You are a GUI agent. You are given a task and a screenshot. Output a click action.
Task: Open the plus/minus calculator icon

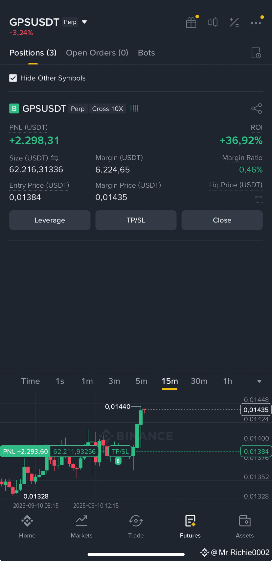[x=234, y=22]
